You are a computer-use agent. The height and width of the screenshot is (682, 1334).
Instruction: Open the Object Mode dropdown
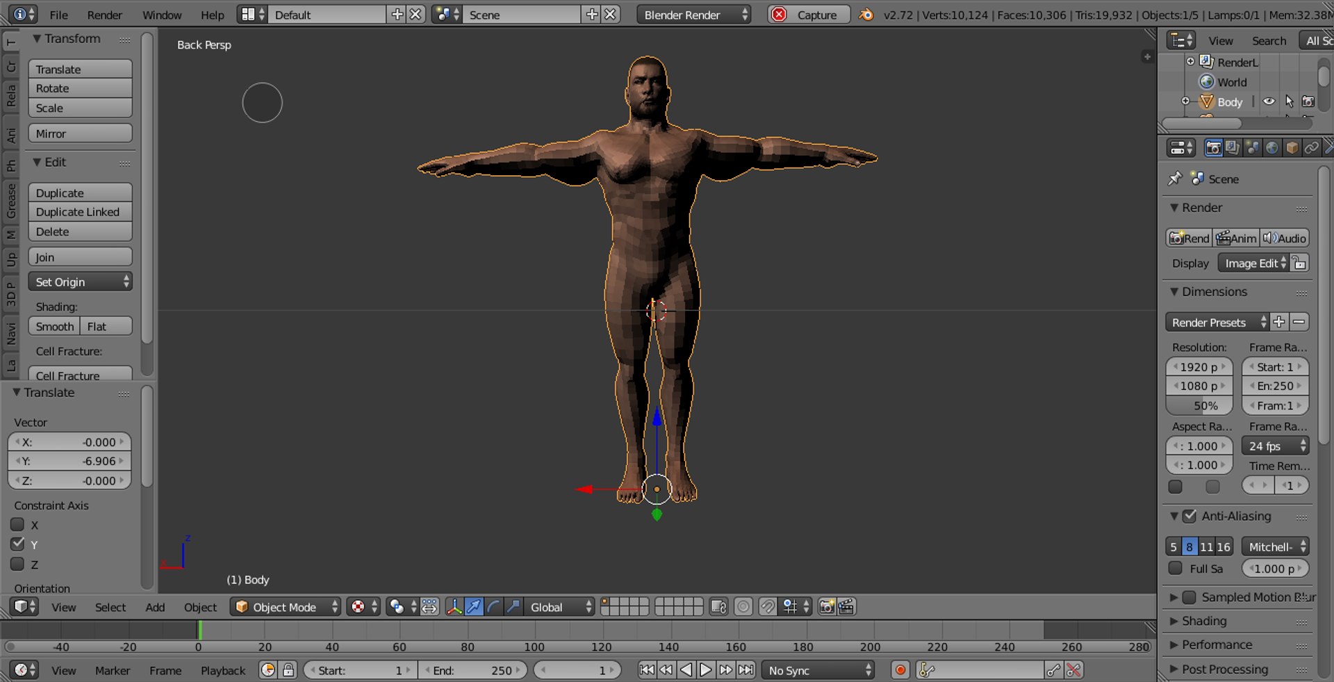coord(286,607)
